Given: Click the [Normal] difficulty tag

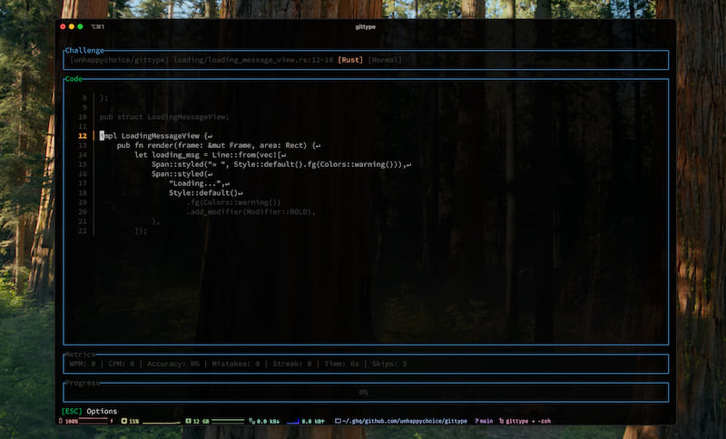Looking at the screenshot, I should tap(385, 60).
